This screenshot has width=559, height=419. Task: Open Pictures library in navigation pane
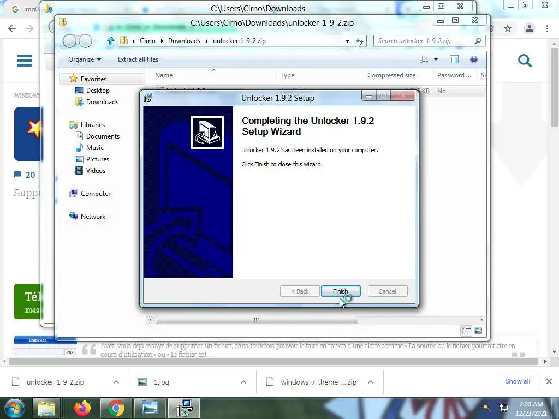point(98,159)
